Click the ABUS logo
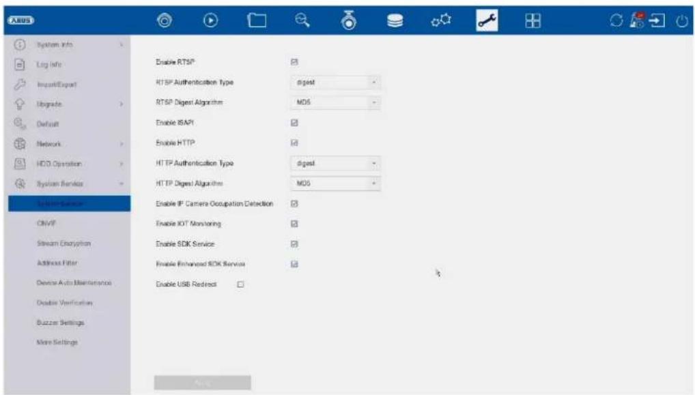Image resolution: width=695 pixels, height=395 pixels. 20,20
